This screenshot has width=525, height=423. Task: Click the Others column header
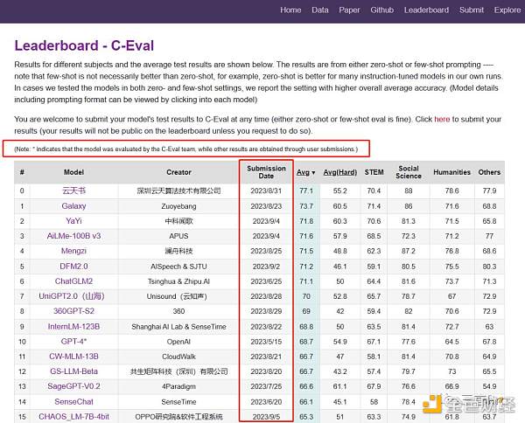click(489, 172)
